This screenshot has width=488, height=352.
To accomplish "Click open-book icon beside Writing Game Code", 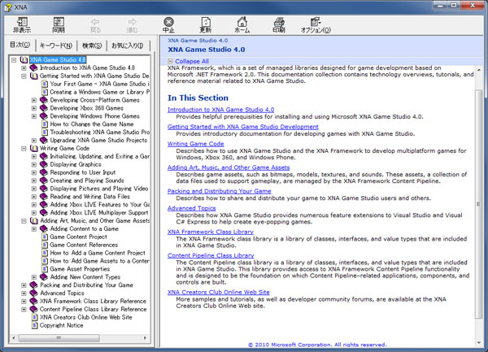I will [x=33, y=148].
